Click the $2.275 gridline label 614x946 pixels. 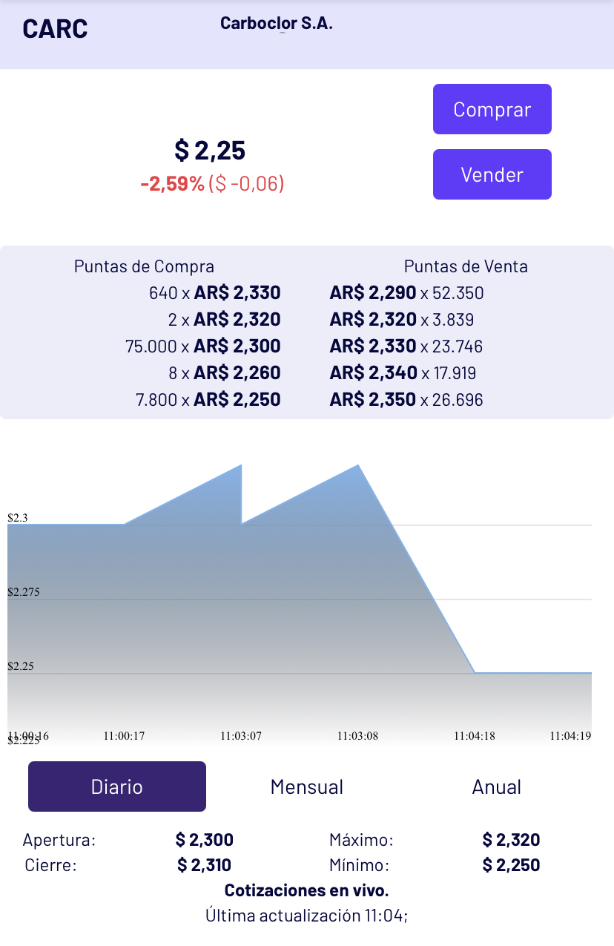pos(23,592)
